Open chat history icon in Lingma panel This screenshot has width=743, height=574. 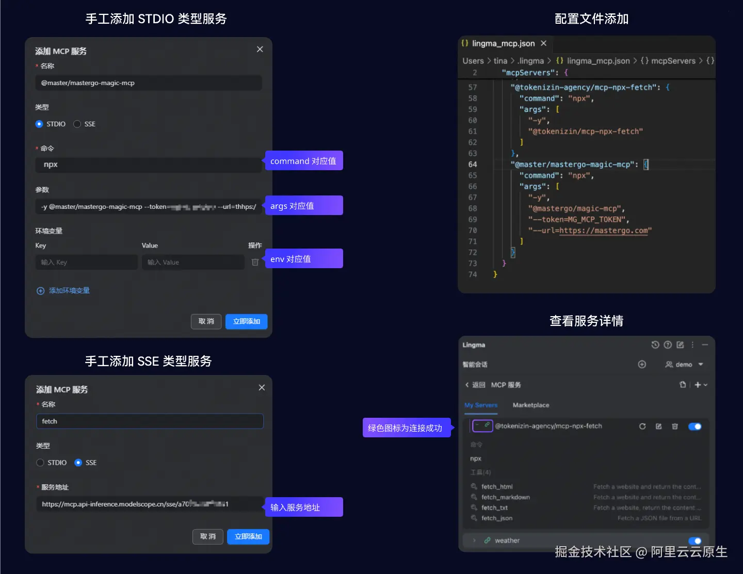655,345
